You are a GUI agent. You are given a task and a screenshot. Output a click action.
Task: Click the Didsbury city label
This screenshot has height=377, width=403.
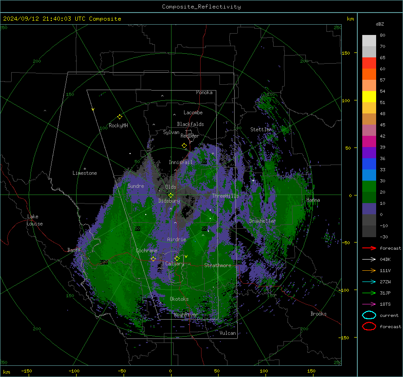[169, 201]
